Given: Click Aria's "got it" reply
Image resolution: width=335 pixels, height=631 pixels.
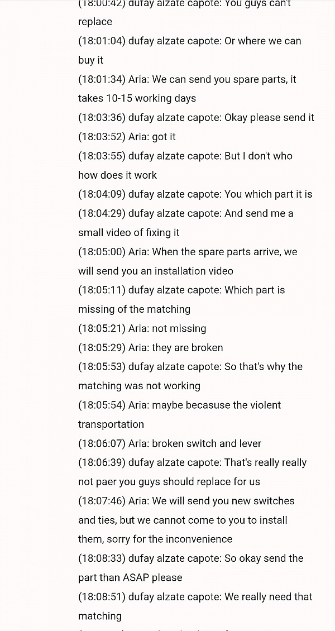Looking at the screenshot, I should (127, 137).
